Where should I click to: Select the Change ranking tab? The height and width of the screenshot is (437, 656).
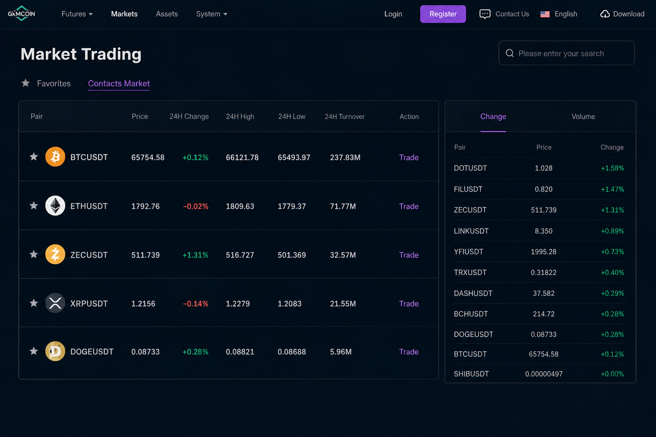(493, 117)
